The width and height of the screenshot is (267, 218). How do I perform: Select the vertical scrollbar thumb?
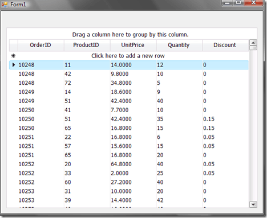click(x=253, y=48)
